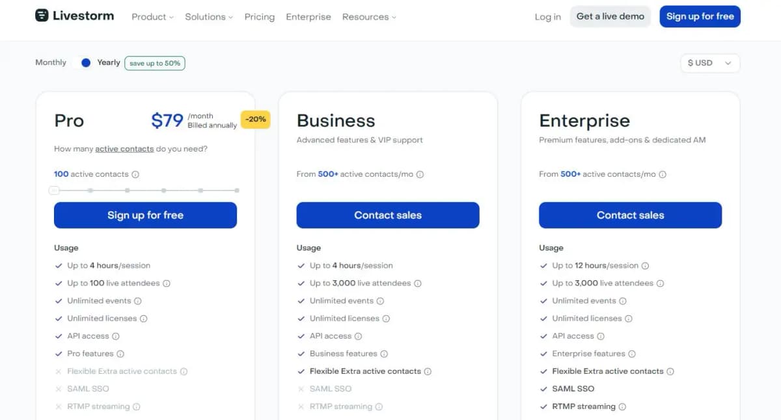781x420 pixels.
Task: Show info for Enterprise features
Action: (632, 354)
